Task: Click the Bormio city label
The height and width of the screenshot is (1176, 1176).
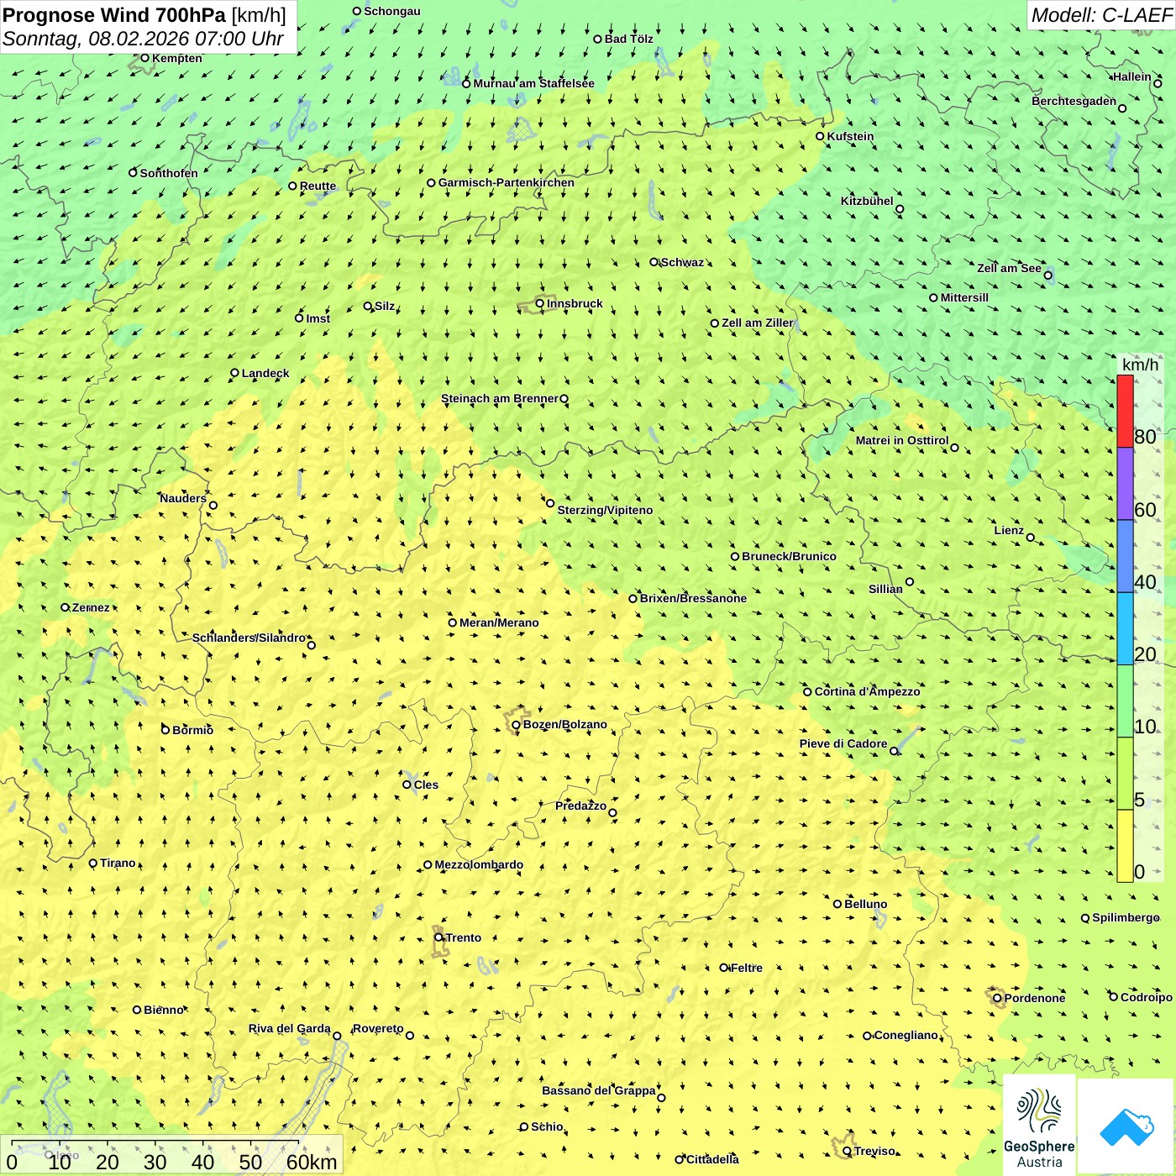Action: (x=192, y=730)
